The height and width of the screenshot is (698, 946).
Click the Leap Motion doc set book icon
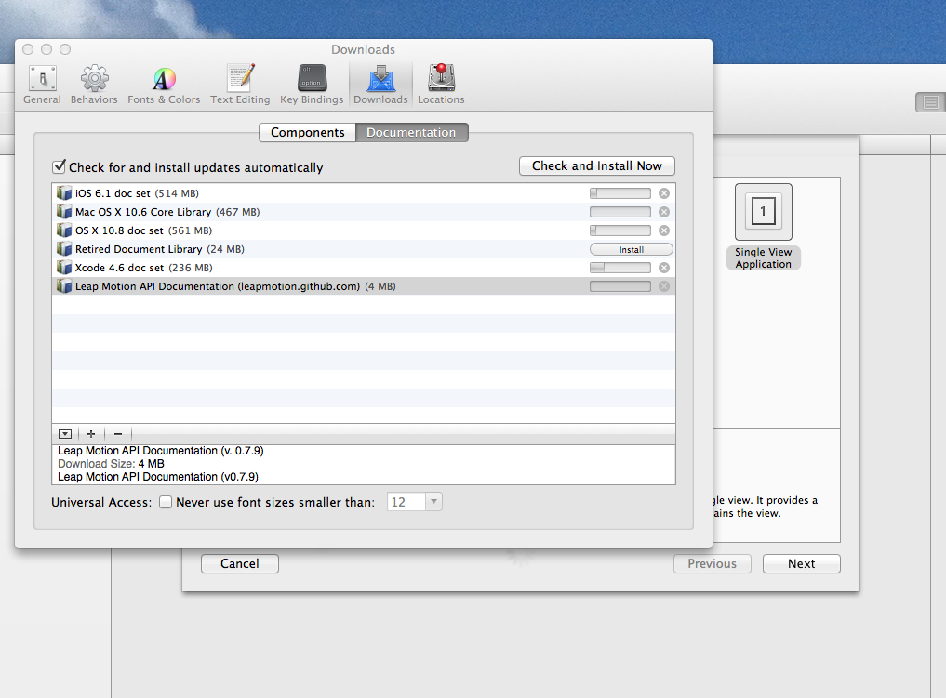(x=64, y=286)
